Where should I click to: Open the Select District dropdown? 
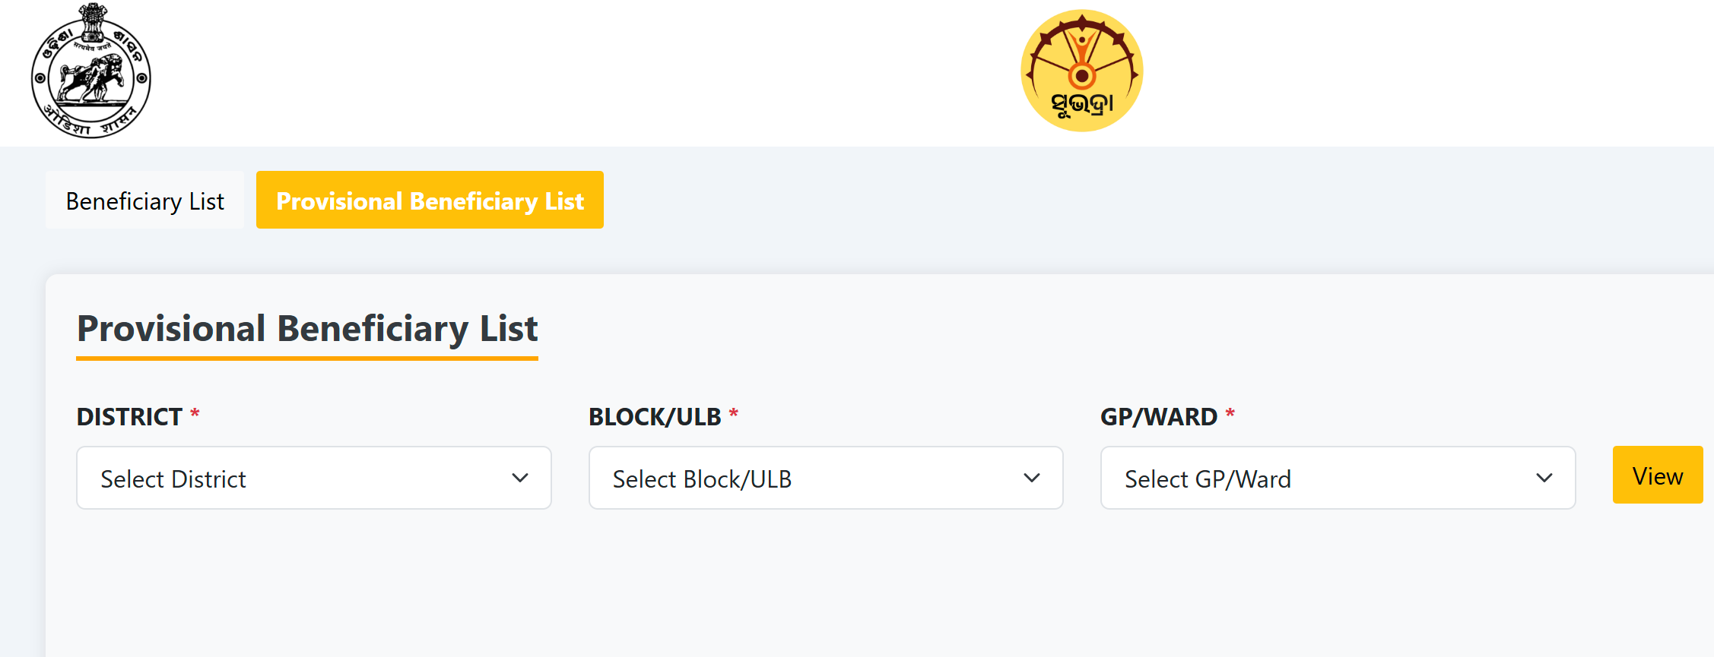[313, 478]
